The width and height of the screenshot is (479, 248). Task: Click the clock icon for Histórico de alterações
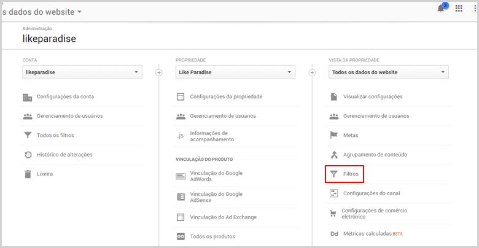coord(28,155)
